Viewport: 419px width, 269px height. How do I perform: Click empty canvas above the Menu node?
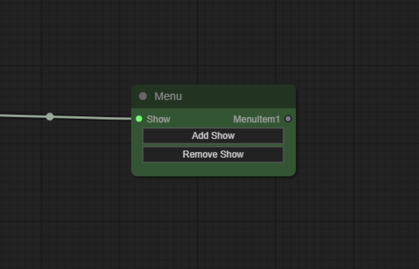(213, 47)
